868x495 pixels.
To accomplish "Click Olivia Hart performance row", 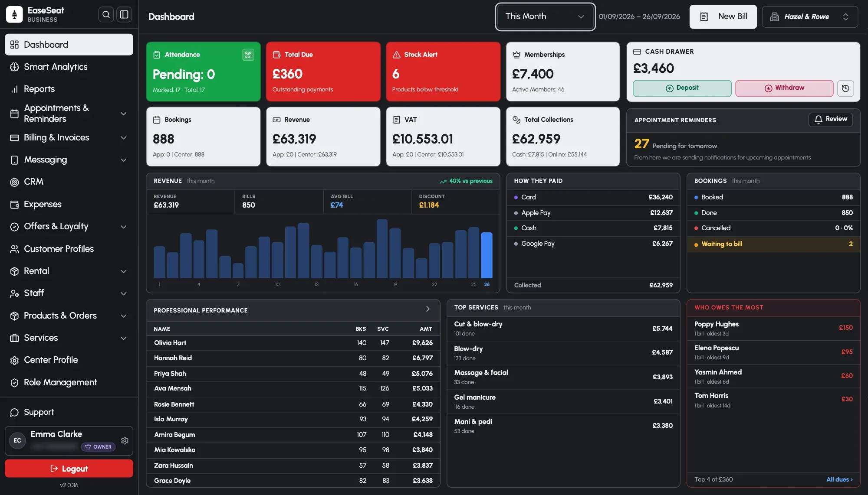I will tap(293, 343).
